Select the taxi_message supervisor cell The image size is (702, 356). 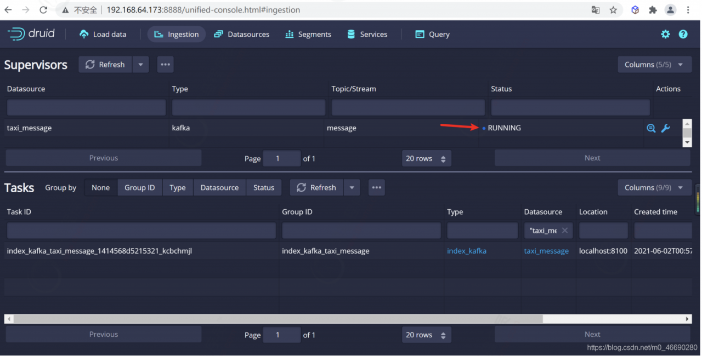click(30, 128)
